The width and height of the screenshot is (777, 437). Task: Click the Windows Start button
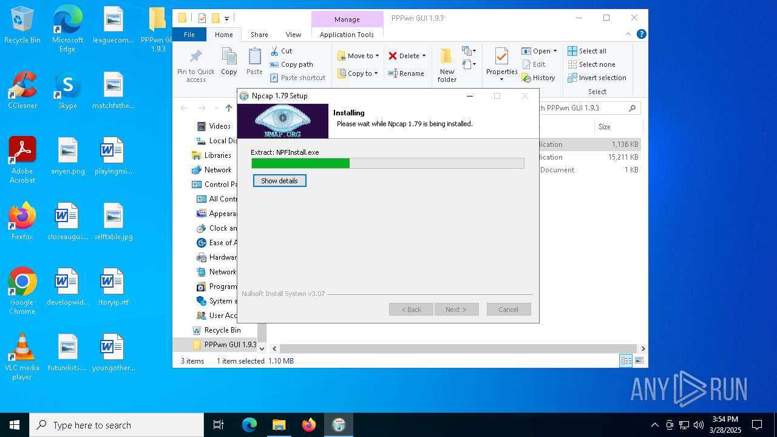pos(15,425)
